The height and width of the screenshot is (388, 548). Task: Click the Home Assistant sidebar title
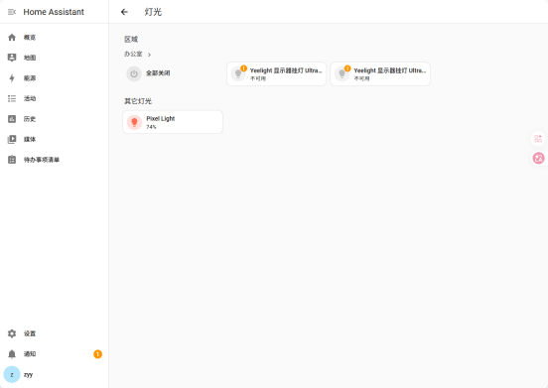[x=54, y=12]
